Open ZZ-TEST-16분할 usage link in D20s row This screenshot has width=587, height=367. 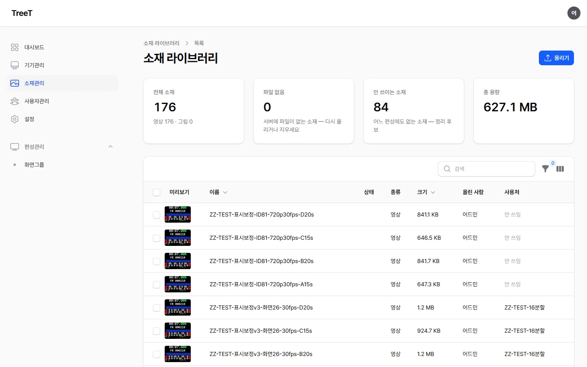525,308
